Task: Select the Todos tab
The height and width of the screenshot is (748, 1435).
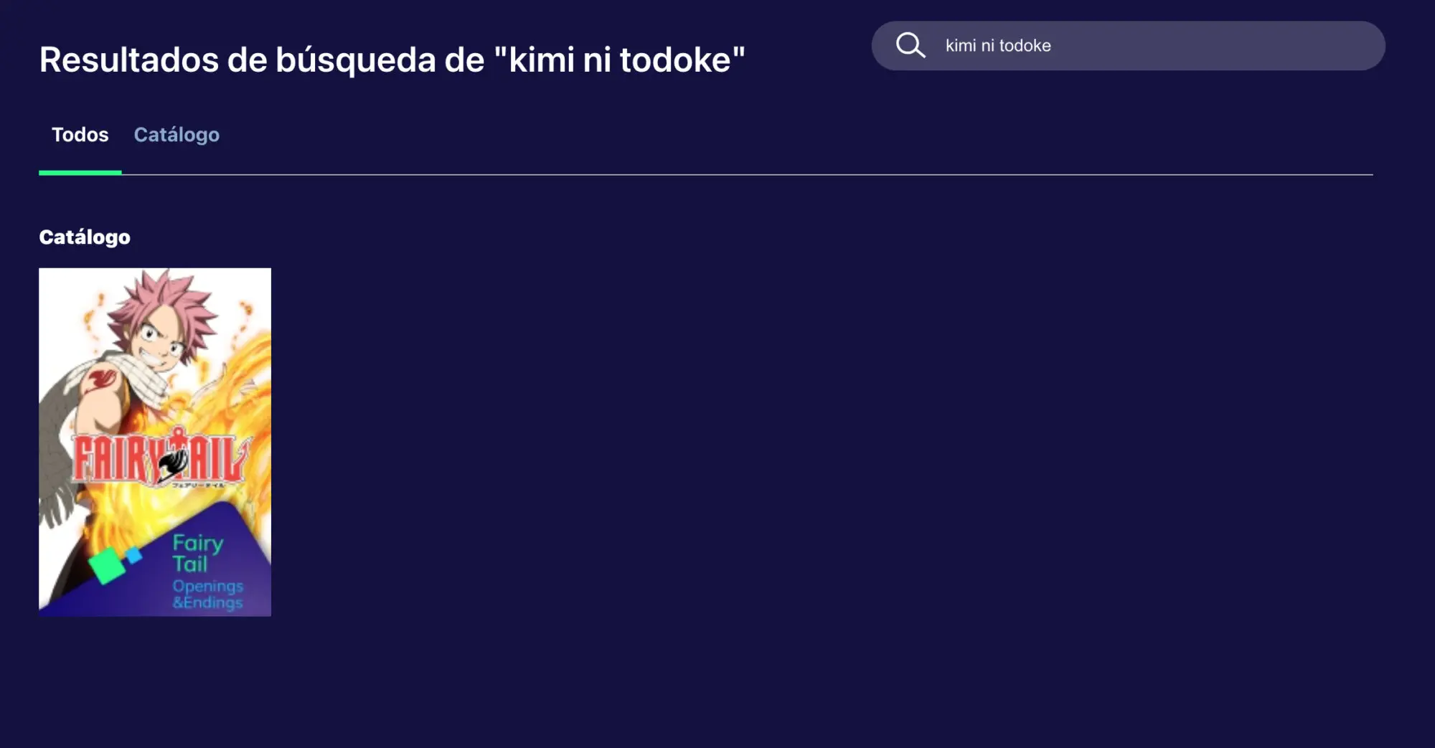Action: click(x=80, y=135)
